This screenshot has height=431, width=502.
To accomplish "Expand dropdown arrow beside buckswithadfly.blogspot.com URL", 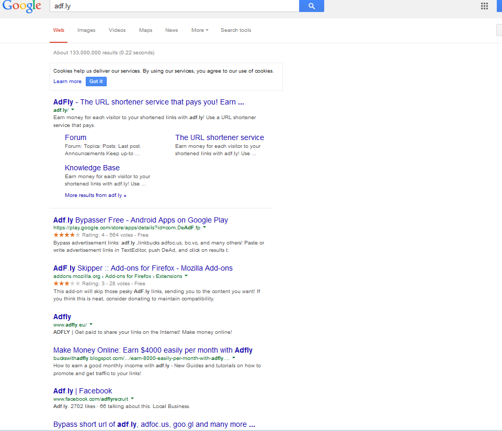I will coord(234,358).
